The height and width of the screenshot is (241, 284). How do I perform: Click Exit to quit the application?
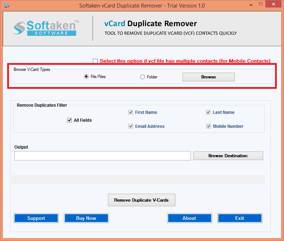240,218
